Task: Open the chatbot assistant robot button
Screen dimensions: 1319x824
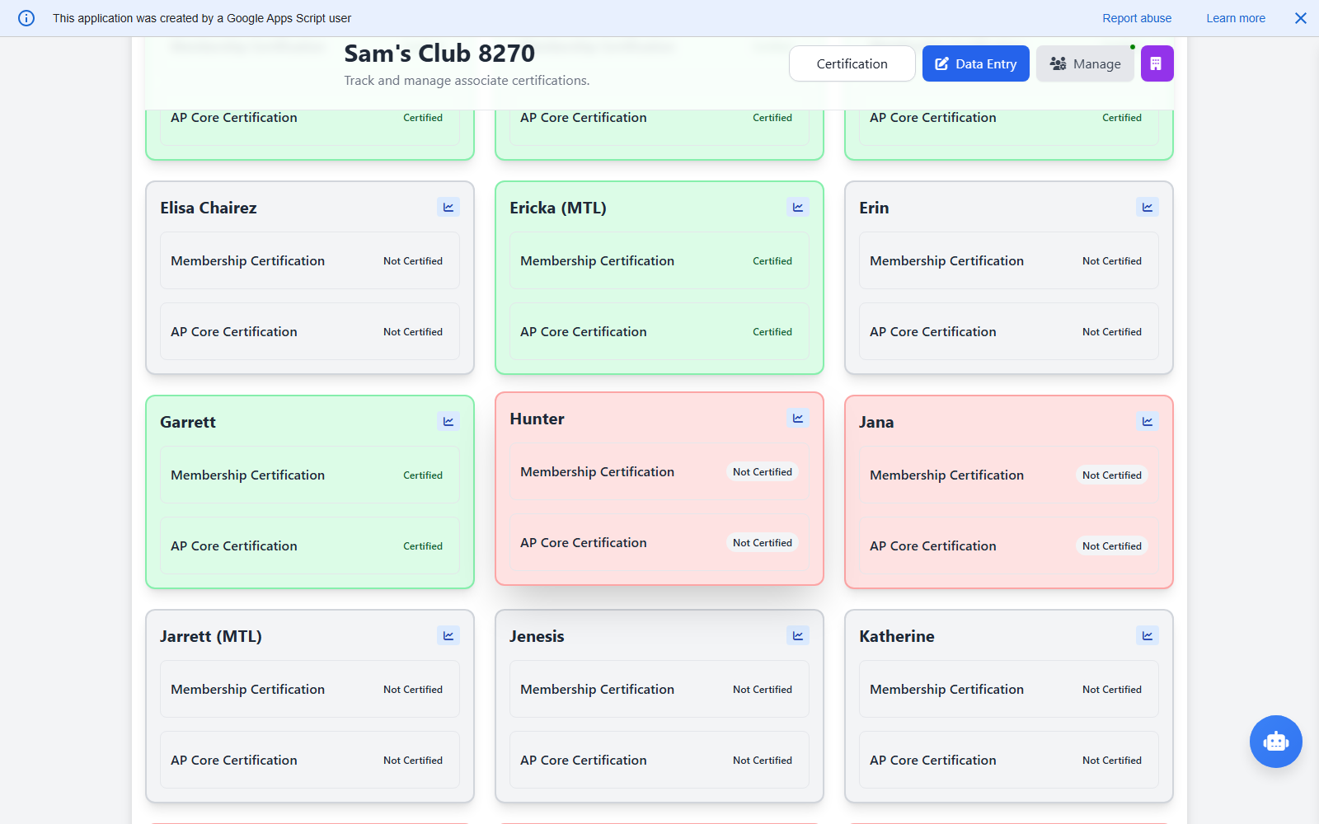Action: click(x=1275, y=742)
